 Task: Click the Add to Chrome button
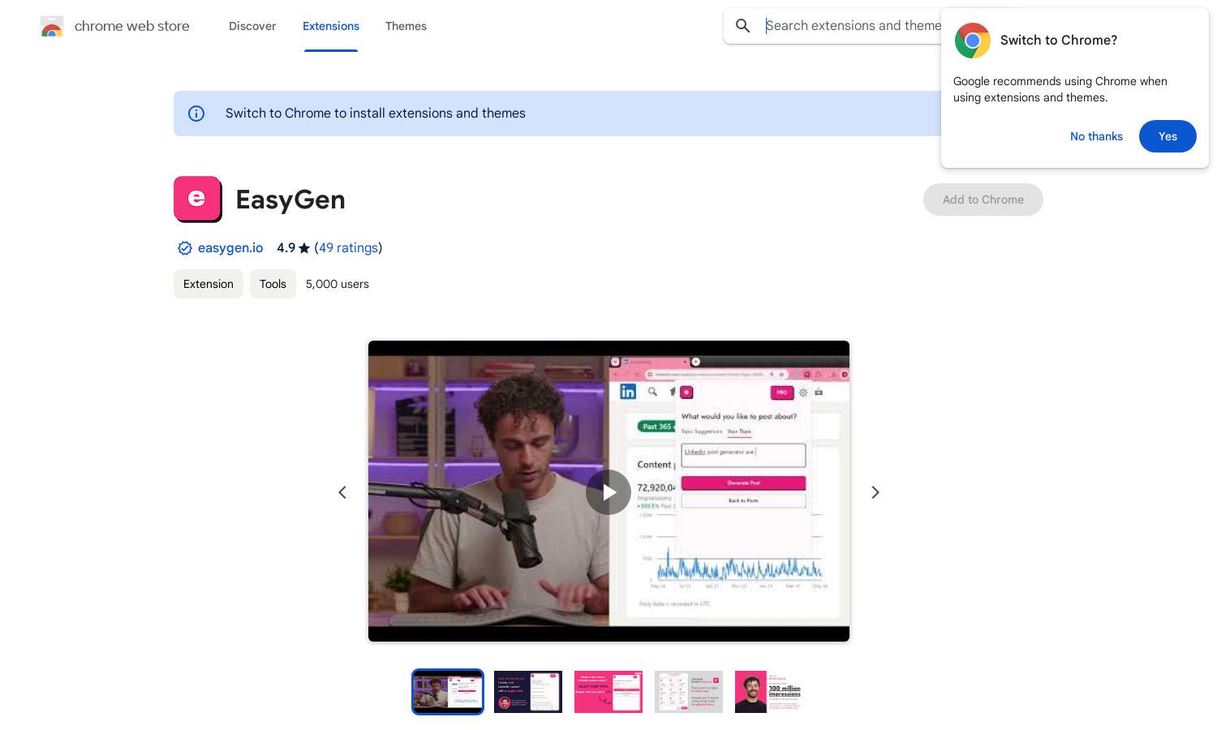(983, 200)
